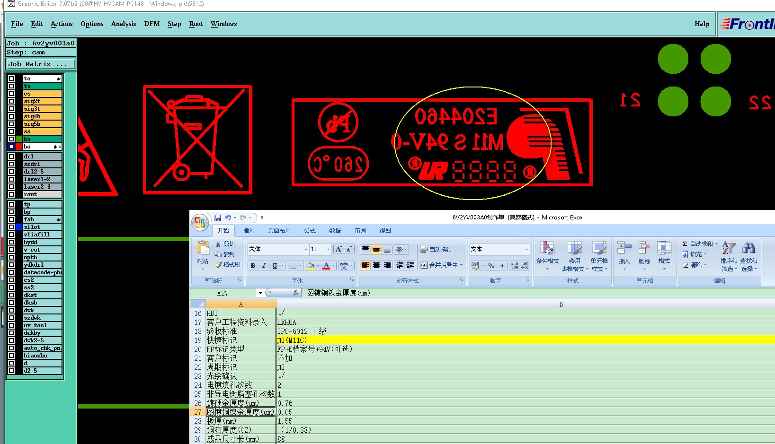Open the font name dropdown showing 宋体
Image resolution: width=775 pixels, height=444 pixels.
[306, 249]
